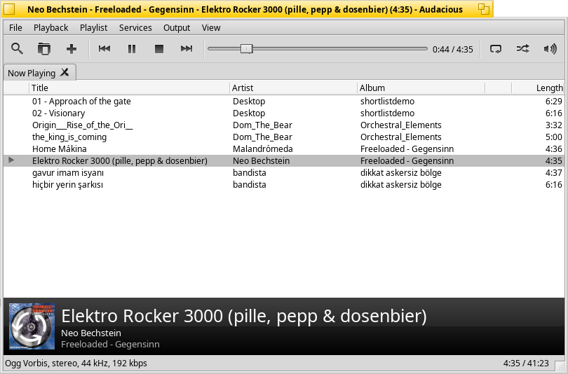568x374 pixels.
Task: Click Freeloaded - Gegensinn album in info bar
Action: 110,345
